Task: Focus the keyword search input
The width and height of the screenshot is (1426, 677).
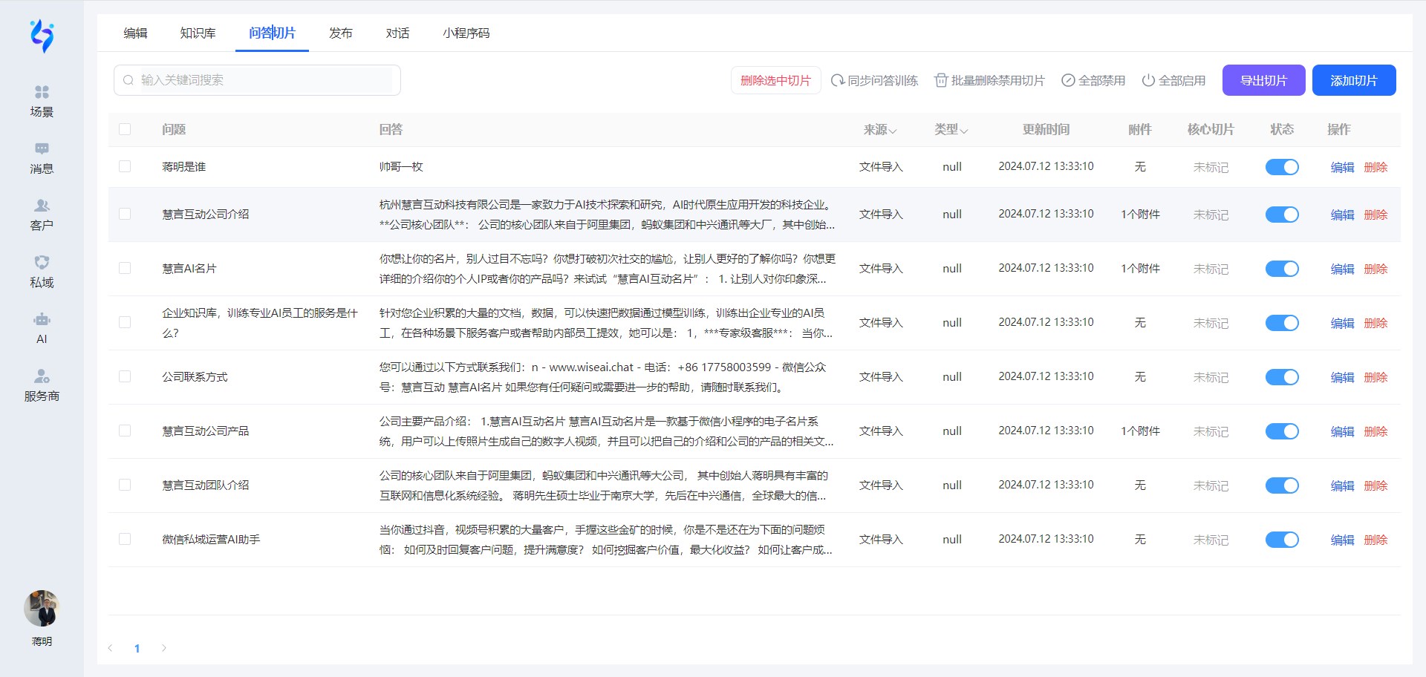Action: pos(257,80)
